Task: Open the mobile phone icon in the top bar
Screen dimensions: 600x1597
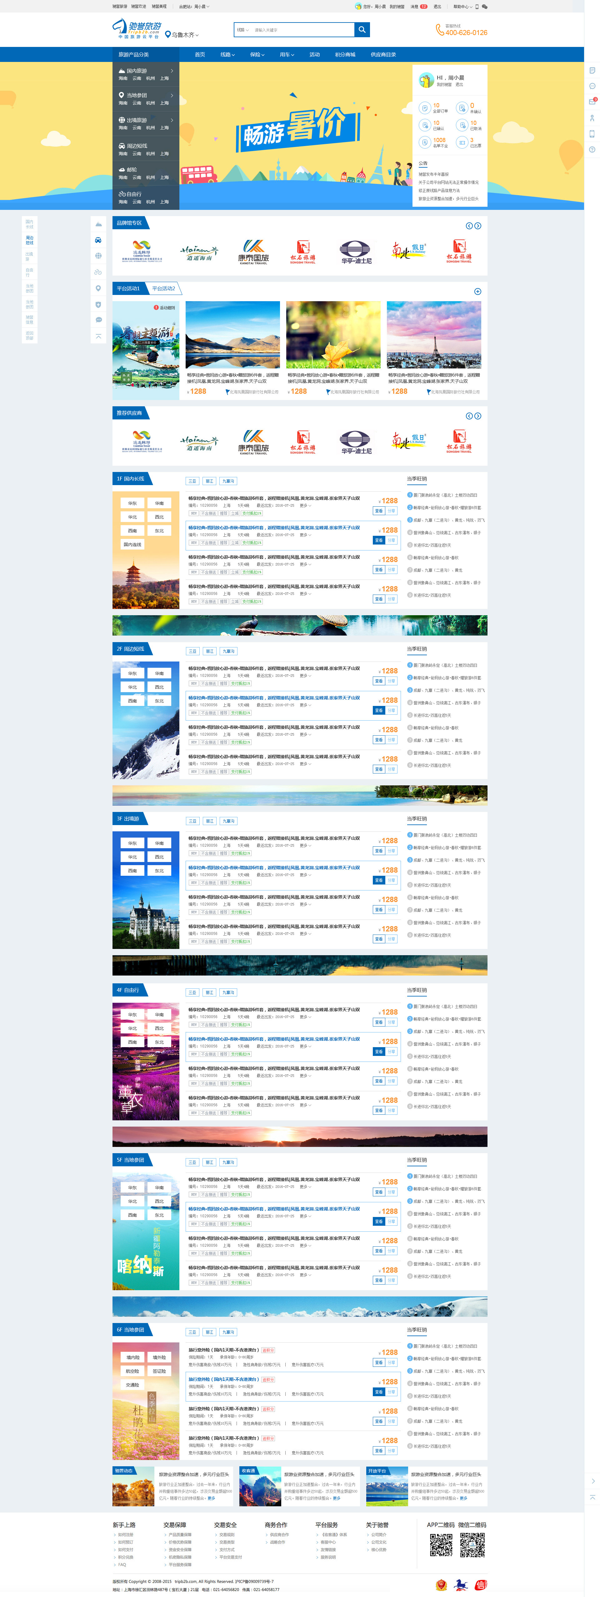Action: pos(477,6)
